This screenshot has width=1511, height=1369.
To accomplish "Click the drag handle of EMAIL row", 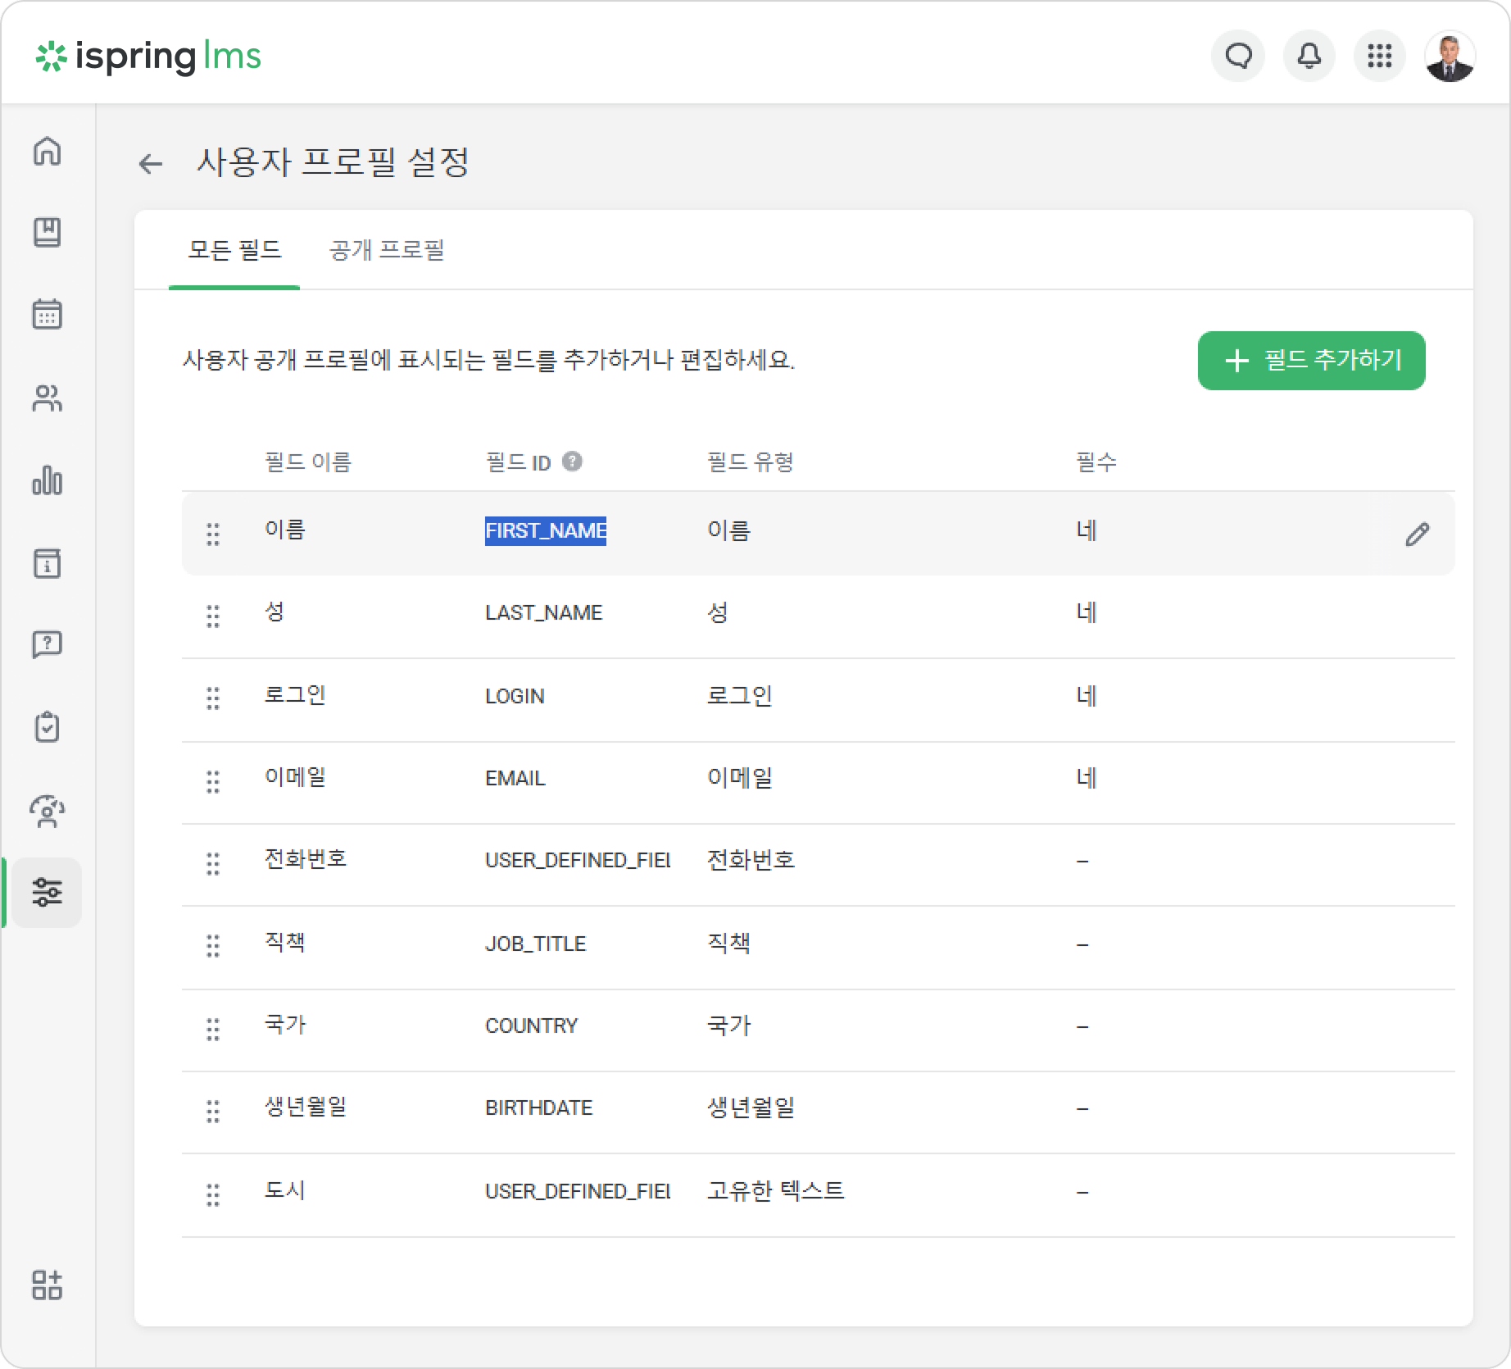I will click(213, 781).
